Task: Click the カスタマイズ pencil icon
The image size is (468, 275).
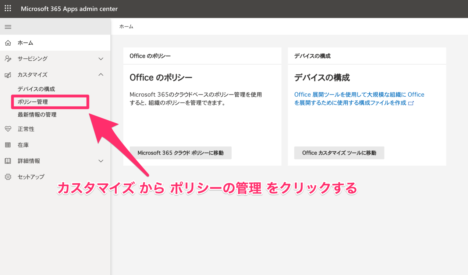Action: pyautogui.click(x=8, y=74)
